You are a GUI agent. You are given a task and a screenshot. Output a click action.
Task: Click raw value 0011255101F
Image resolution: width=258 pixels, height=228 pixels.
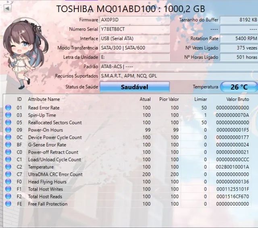(233, 189)
